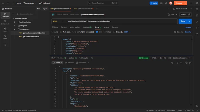Screen dimensions: 200x112
Task: Open the notifications bell
Action: (166, 3)
